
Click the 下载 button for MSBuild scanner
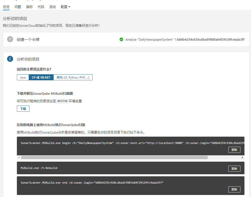(23, 109)
